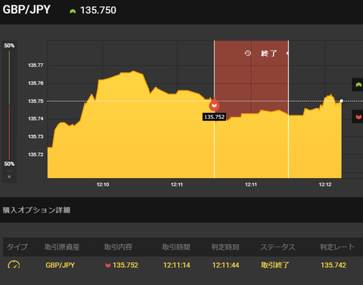Click the red entry marker on chart
Viewport: 363px width, 285px height.
[x=214, y=105]
